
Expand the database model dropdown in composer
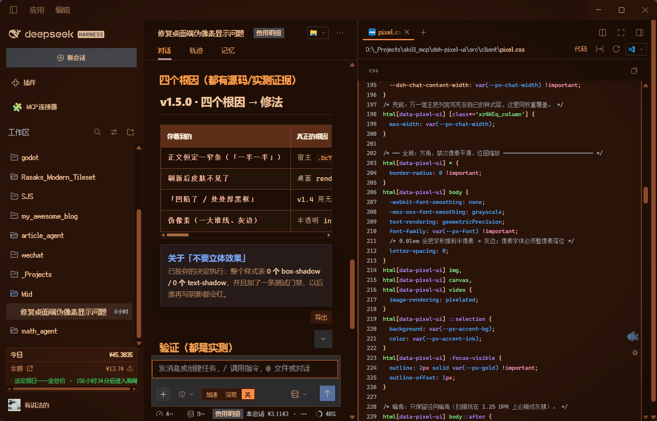tap(299, 394)
